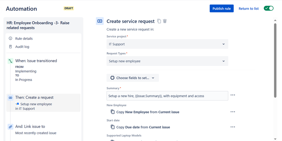This screenshot has width=282, height=141.
Task: Click the Implementing status text
Action: (x=26, y=71)
